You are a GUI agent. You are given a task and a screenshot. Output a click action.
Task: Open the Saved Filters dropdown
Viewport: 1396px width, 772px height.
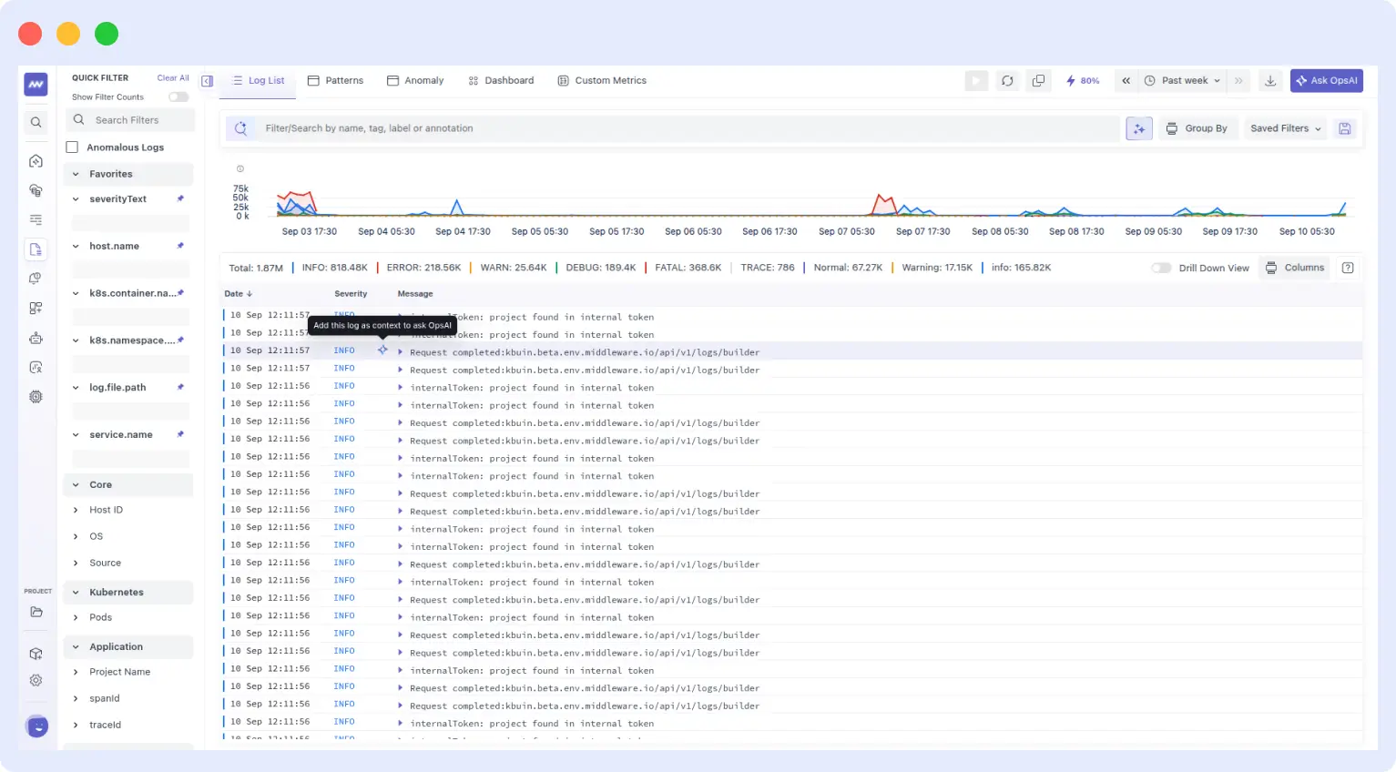[x=1285, y=129]
